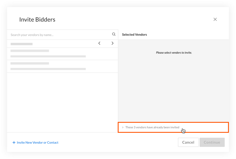Screen dimensions: 236x159
Task: Click the Selected Vendors heading
Action: [x=134, y=35]
